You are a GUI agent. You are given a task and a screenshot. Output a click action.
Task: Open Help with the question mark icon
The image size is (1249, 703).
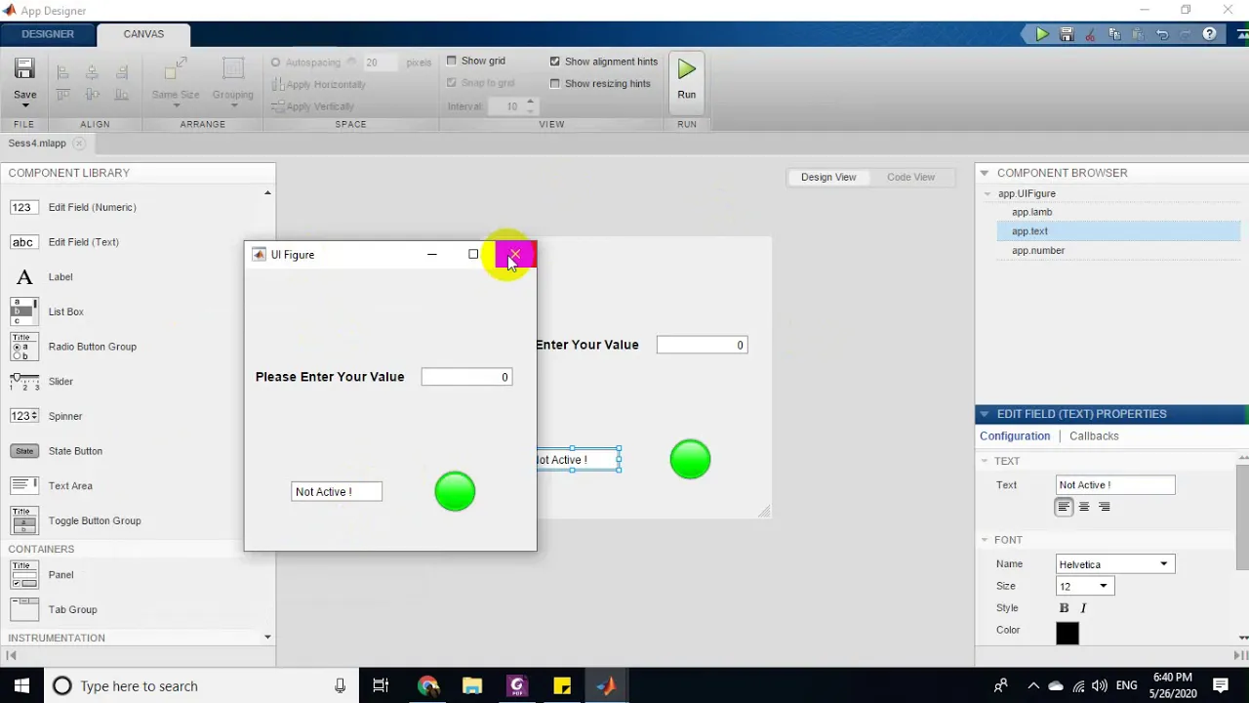(1209, 34)
